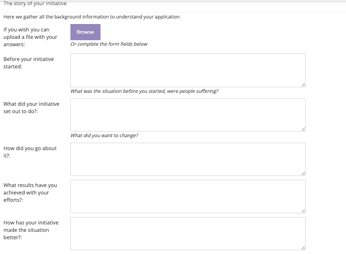Click resize grip of 'made the situation better' box

303,248
